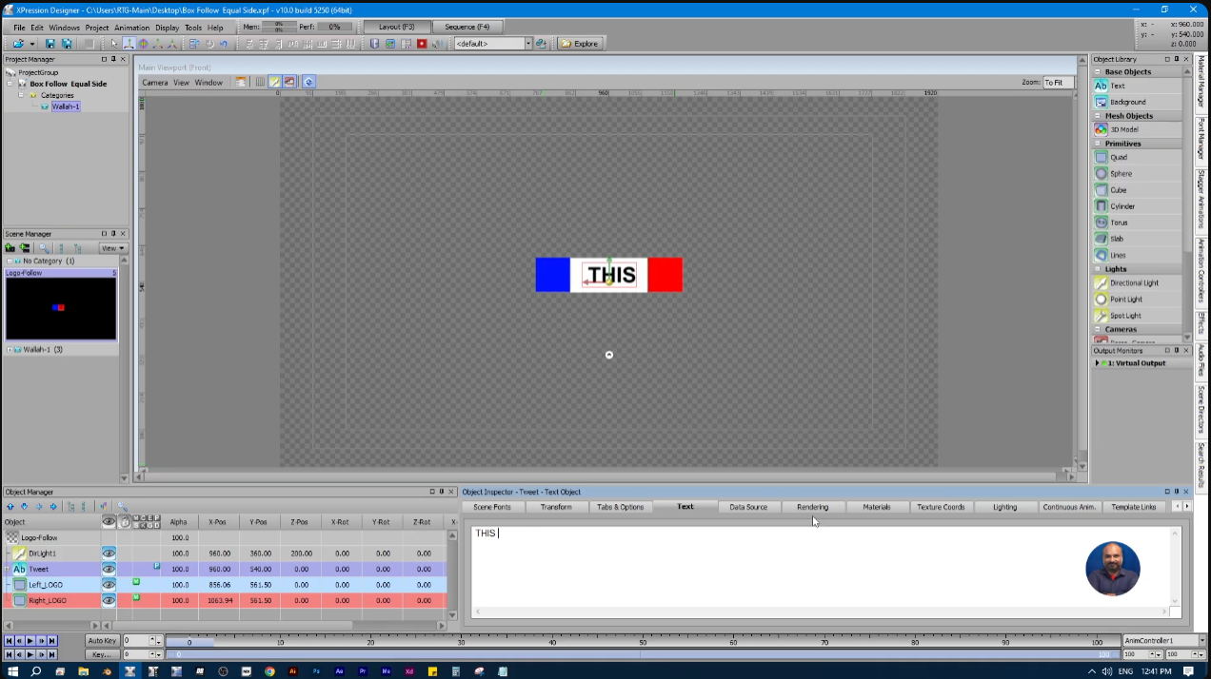Viewport: 1211px width, 679px height.
Task: Click the Save project icon in toolbar
Action: 50,44
